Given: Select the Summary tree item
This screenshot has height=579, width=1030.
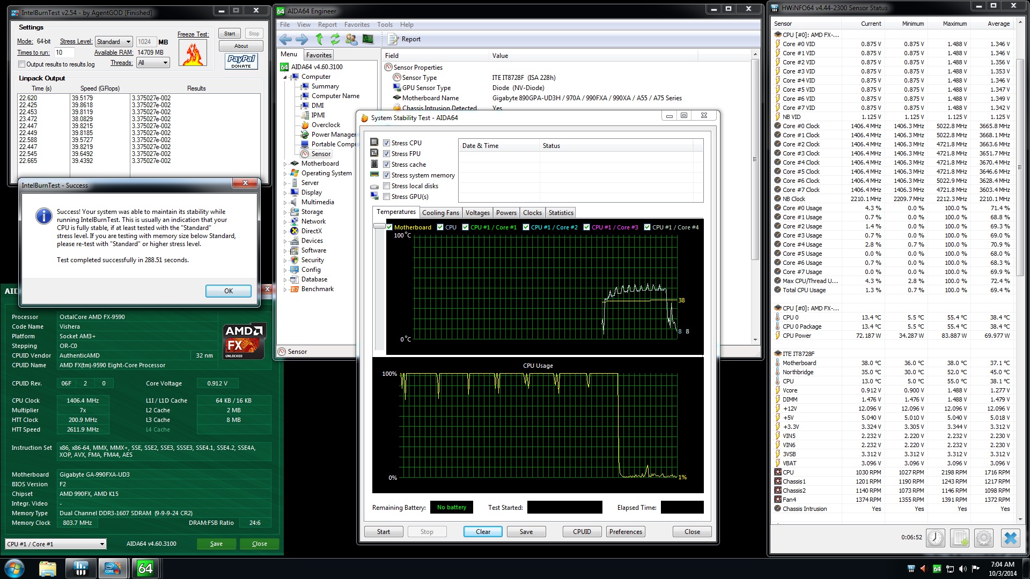Looking at the screenshot, I should pos(325,86).
